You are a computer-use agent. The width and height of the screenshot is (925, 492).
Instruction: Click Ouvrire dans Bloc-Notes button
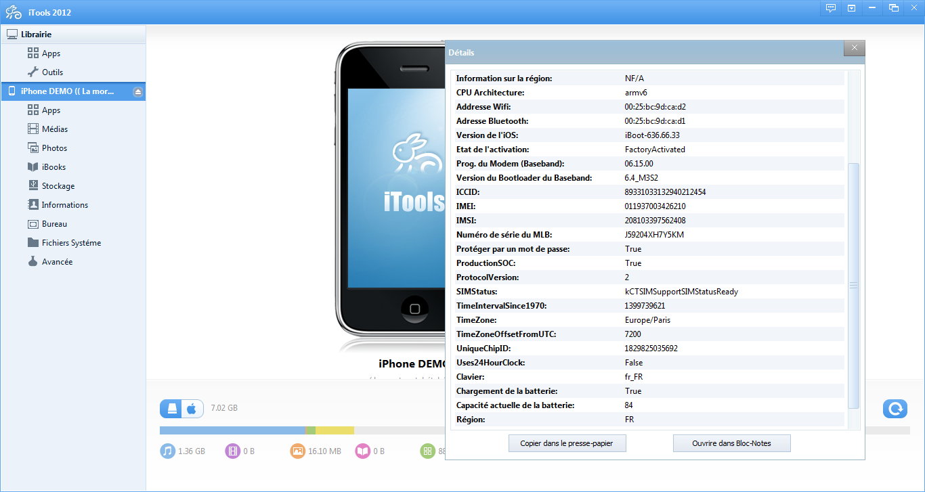[x=731, y=443]
